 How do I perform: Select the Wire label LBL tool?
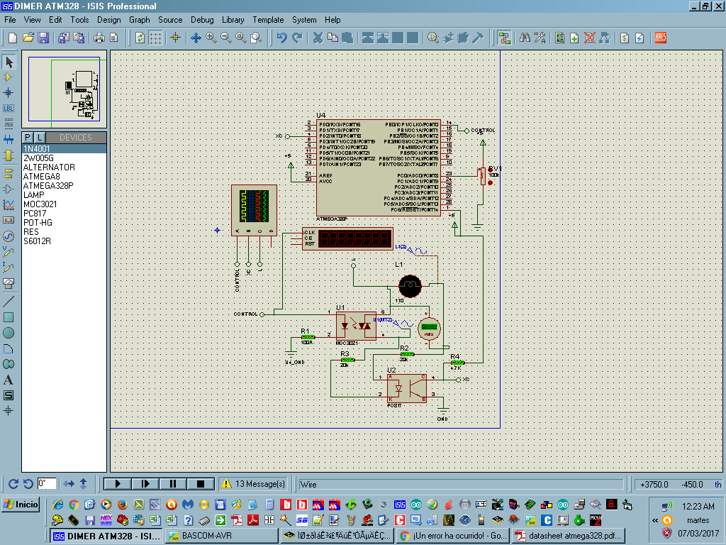pos(9,108)
